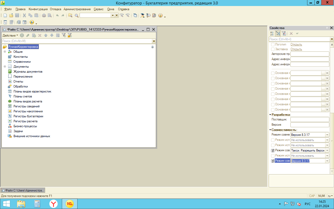334x209 pixels.
Task: Open the Windows Start button
Action: 7,204
